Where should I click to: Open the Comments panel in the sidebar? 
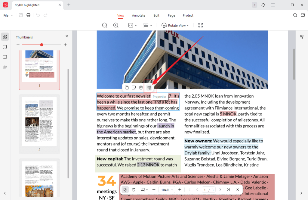5,57
